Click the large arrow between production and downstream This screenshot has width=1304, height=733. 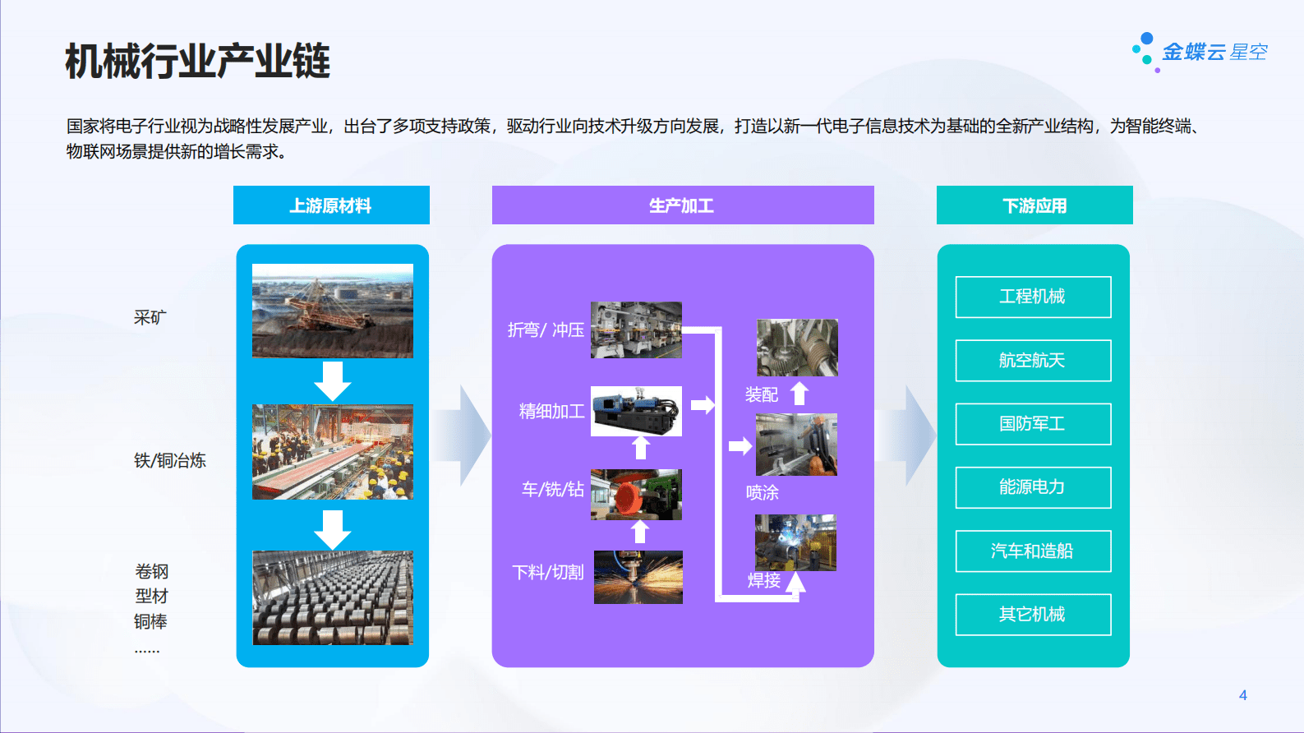click(x=907, y=435)
